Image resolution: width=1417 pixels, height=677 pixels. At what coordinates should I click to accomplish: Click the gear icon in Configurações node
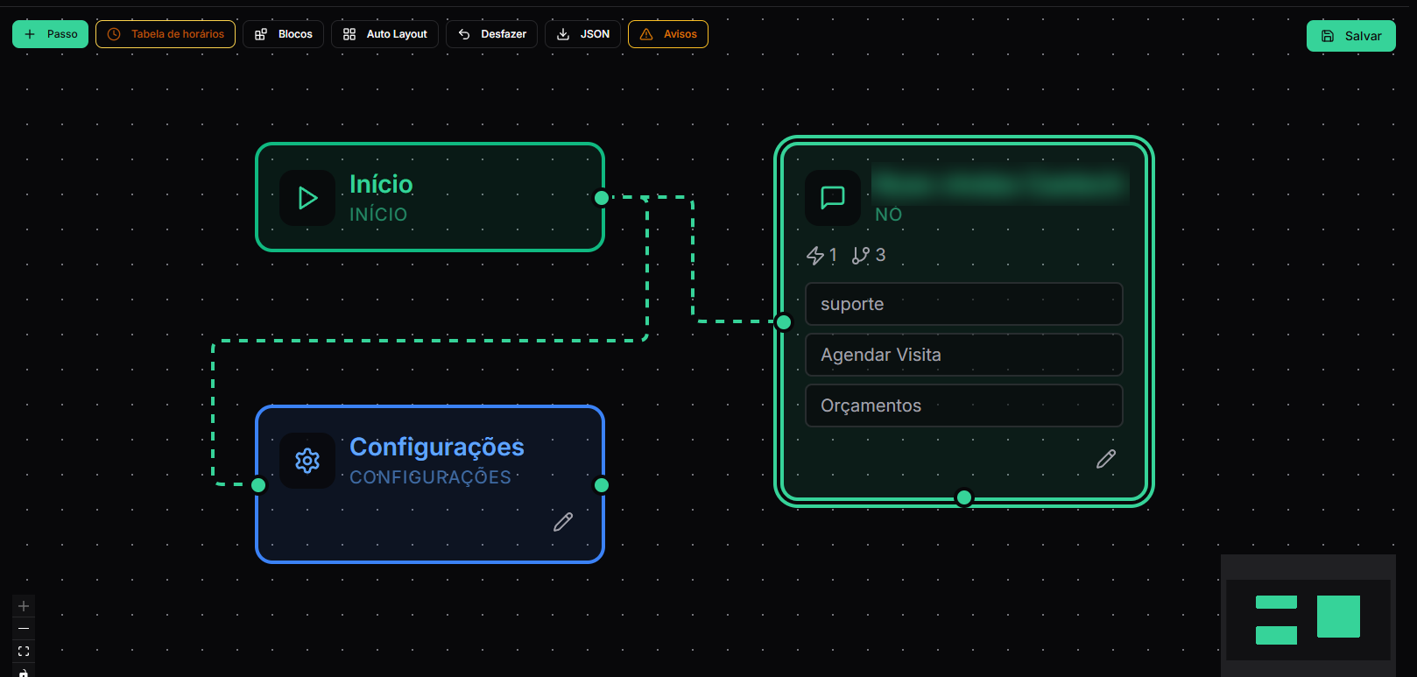[x=307, y=461]
